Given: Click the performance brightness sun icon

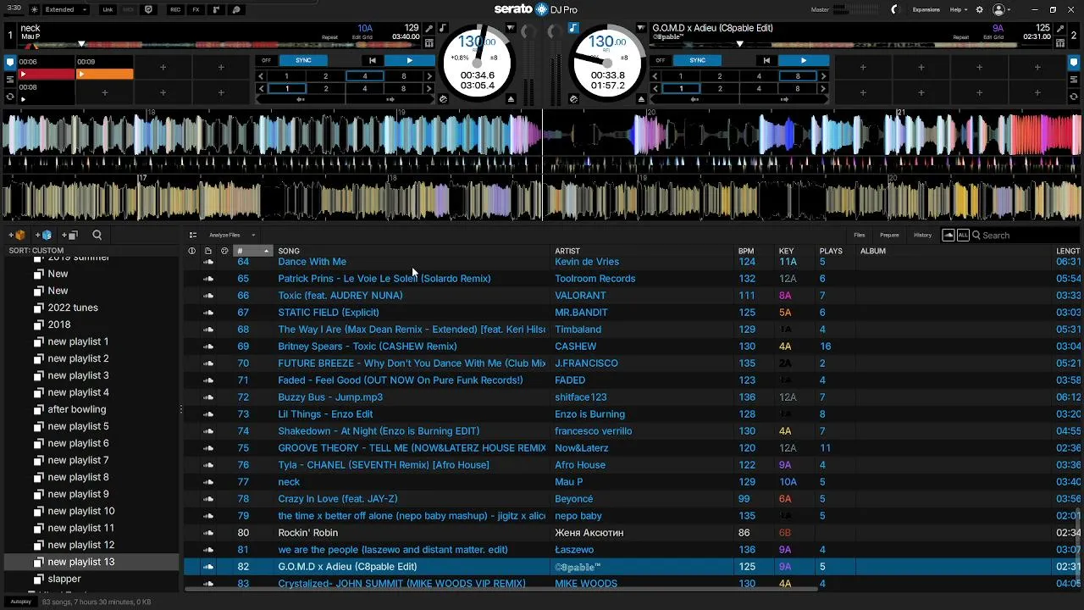Looking at the screenshot, I should pyautogui.click(x=34, y=9).
